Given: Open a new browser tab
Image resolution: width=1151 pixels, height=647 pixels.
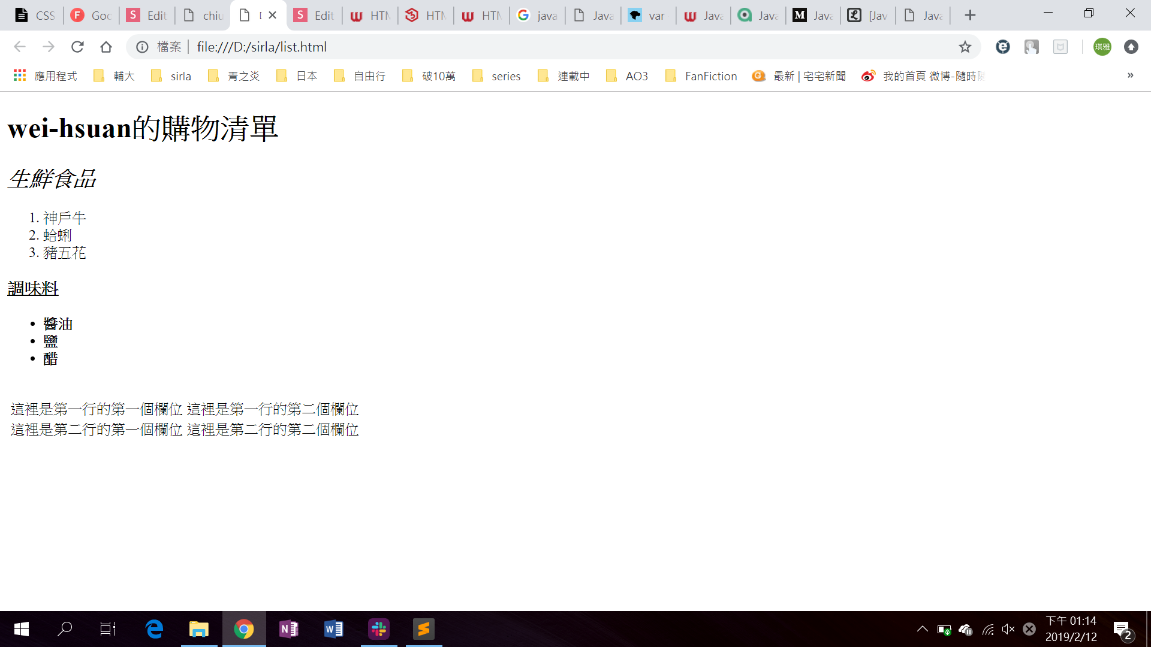Looking at the screenshot, I should pos(970,15).
